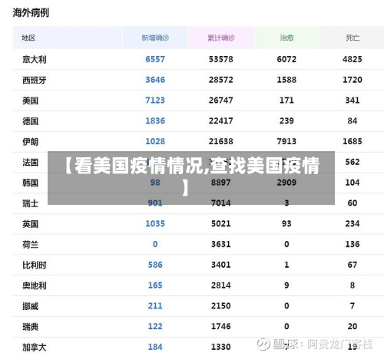Select the 意大利 row label
This screenshot has height=356, width=384.
(x=35, y=59)
